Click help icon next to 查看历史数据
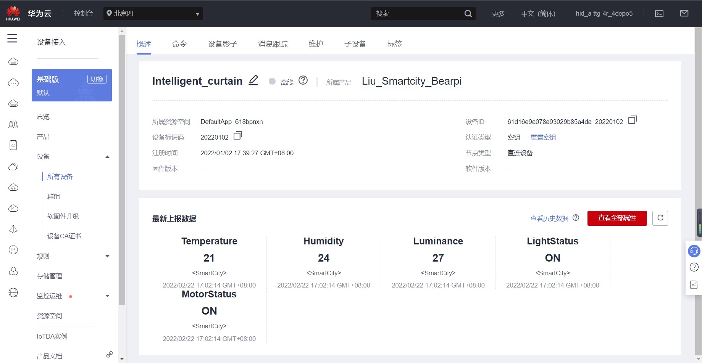 click(x=576, y=218)
